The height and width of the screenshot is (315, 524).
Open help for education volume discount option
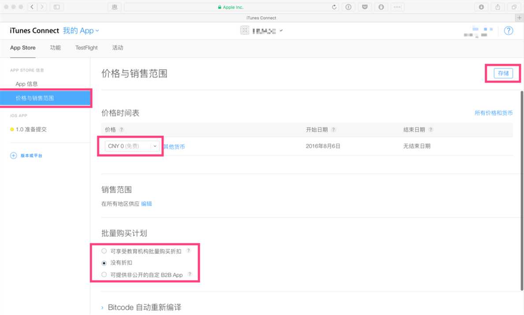pos(188,251)
